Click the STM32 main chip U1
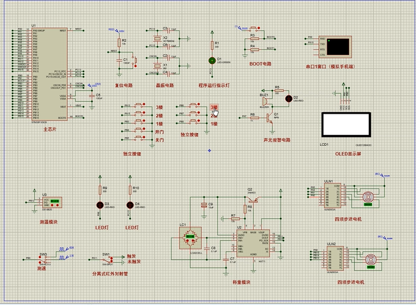 [50, 74]
